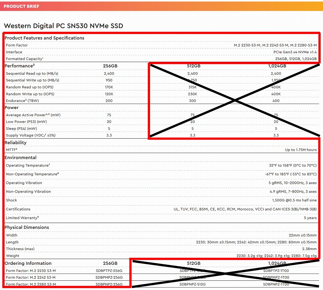323x290 pixels.
Task: Select the "MTTF" row label
Action: click(12, 150)
